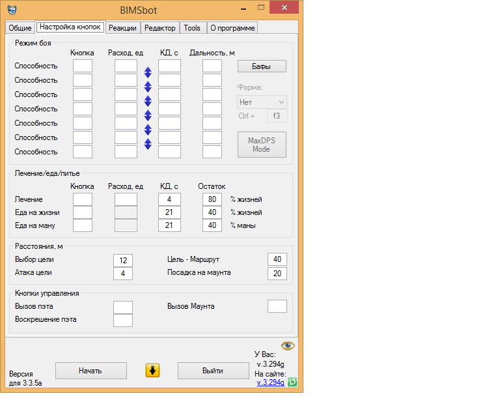
Task: Click swap arrows between second and third Способность
Action: (148, 87)
